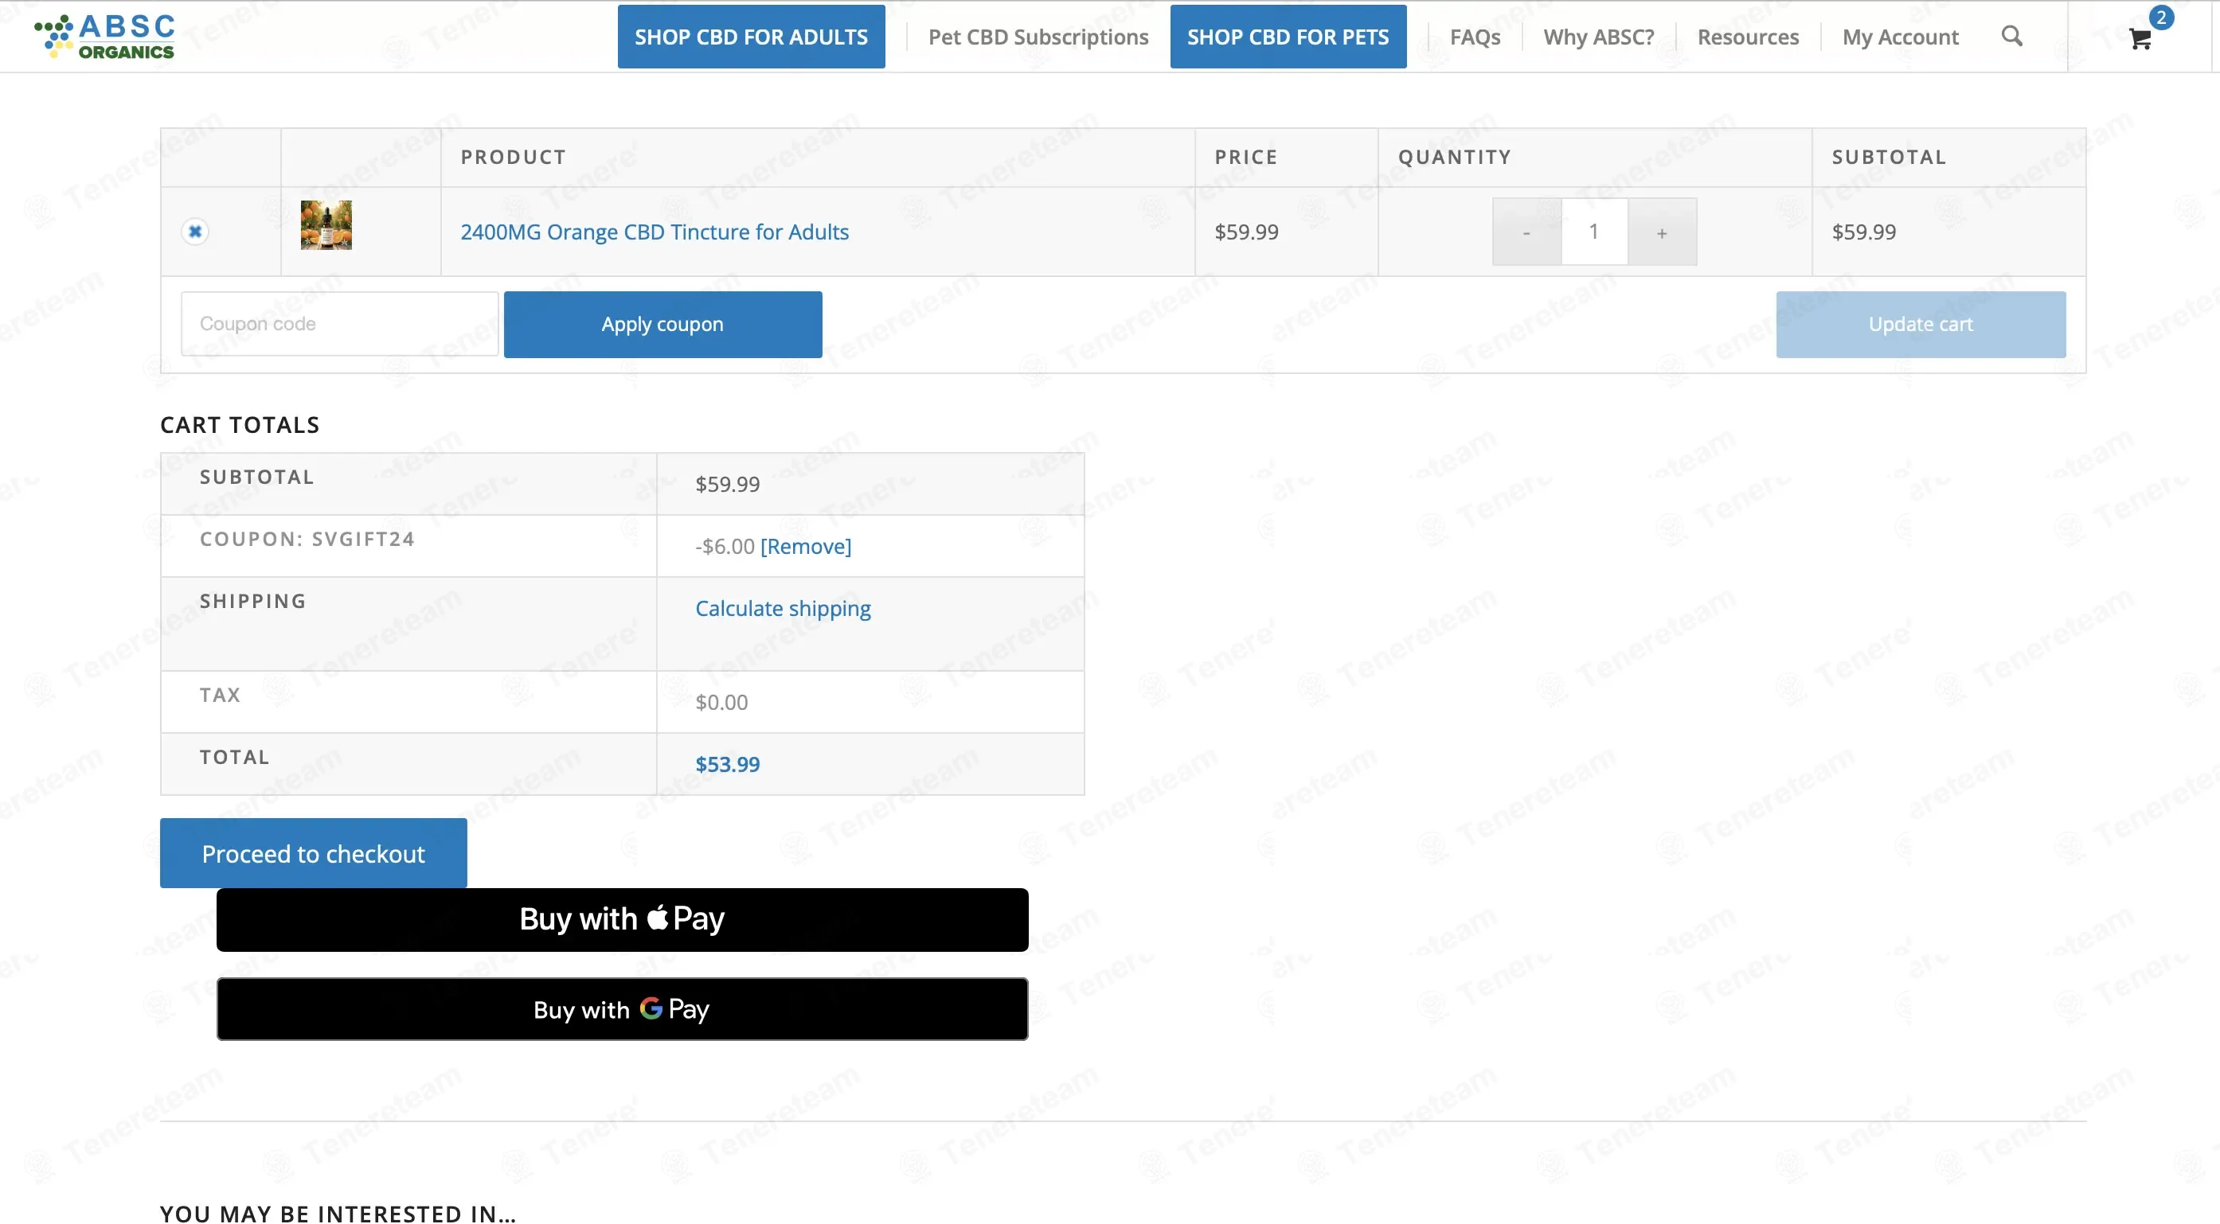2220x1224 pixels.
Task: Remove the Orange CBD Tincture from cart
Action: (196, 231)
